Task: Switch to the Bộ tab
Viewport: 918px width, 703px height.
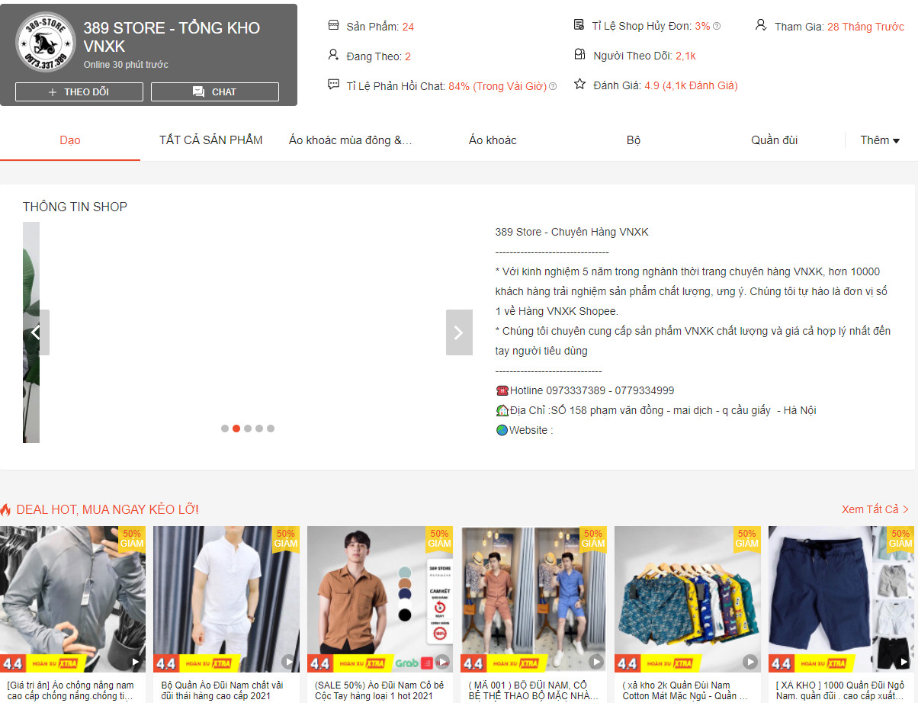Action: pos(634,140)
